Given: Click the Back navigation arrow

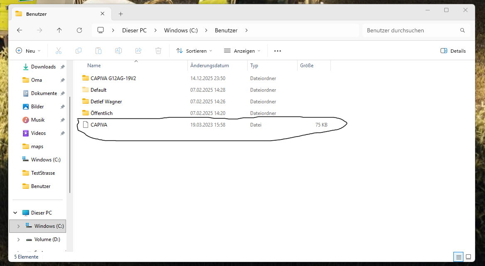Looking at the screenshot, I should coord(20,30).
